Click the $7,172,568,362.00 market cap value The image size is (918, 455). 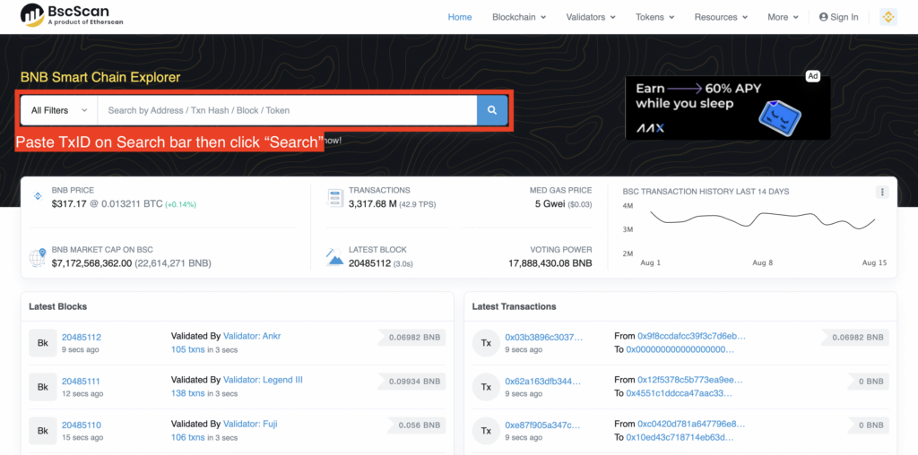pyautogui.click(x=92, y=263)
